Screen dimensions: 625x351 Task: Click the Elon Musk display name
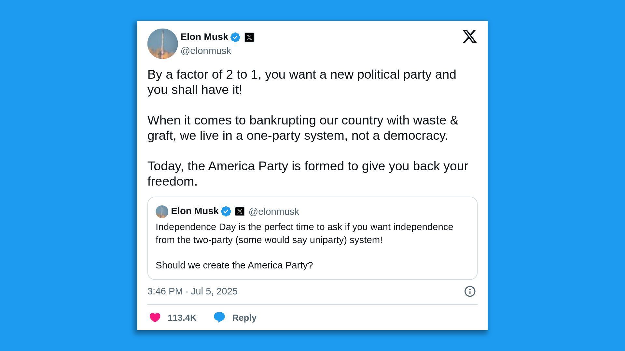click(204, 37)
